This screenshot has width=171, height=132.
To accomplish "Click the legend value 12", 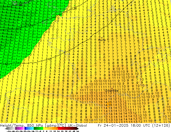I will tap(50, 131).
